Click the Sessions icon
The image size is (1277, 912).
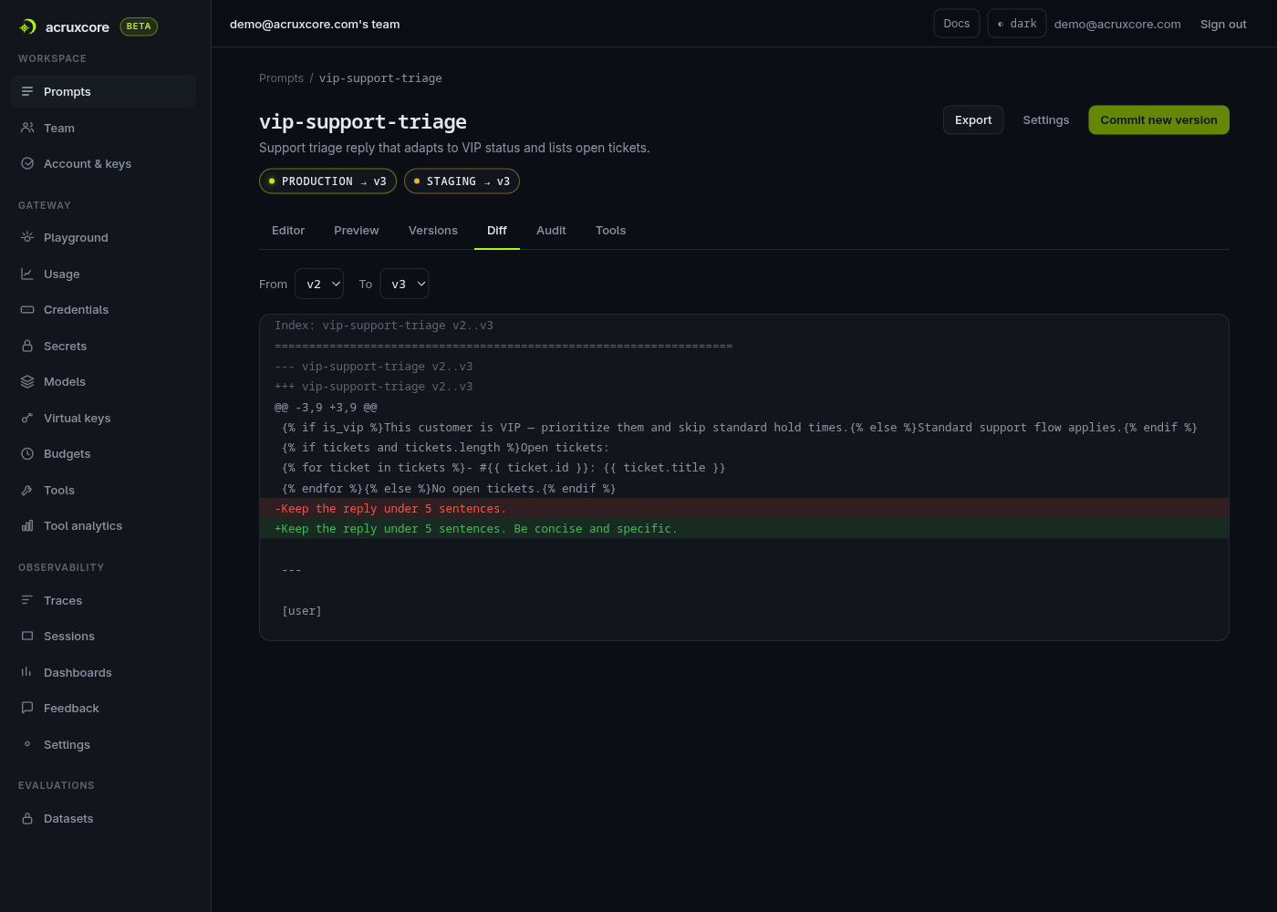pyautogui.click(x=27, y=637)
